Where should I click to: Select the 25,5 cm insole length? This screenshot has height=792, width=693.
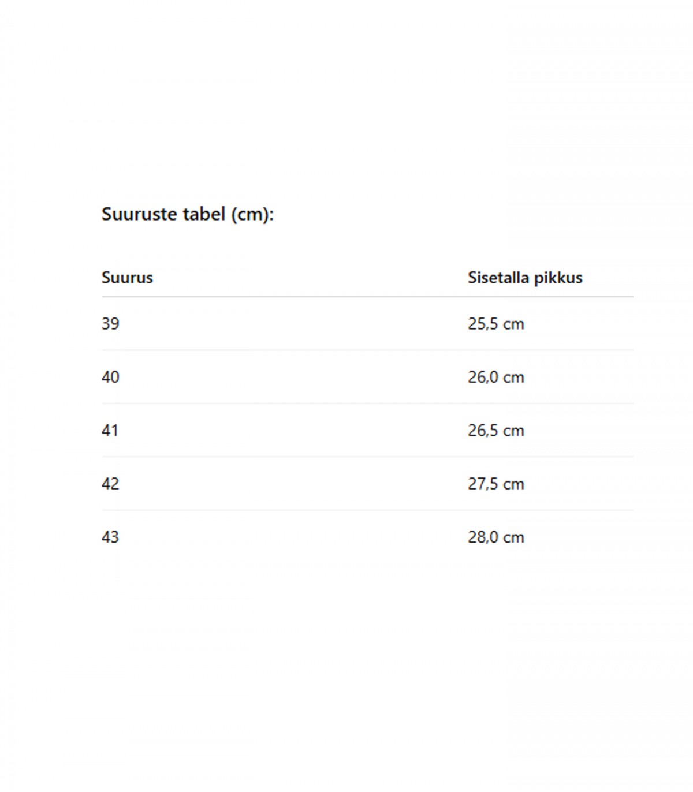pyautogui.click(x=496, y=324)
